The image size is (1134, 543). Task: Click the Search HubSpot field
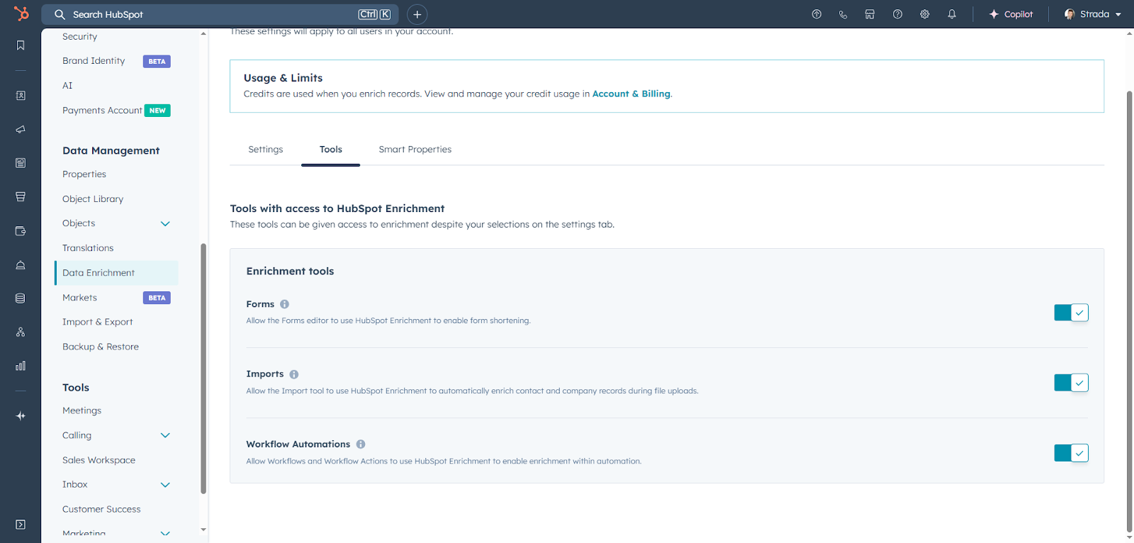[220, 14]
